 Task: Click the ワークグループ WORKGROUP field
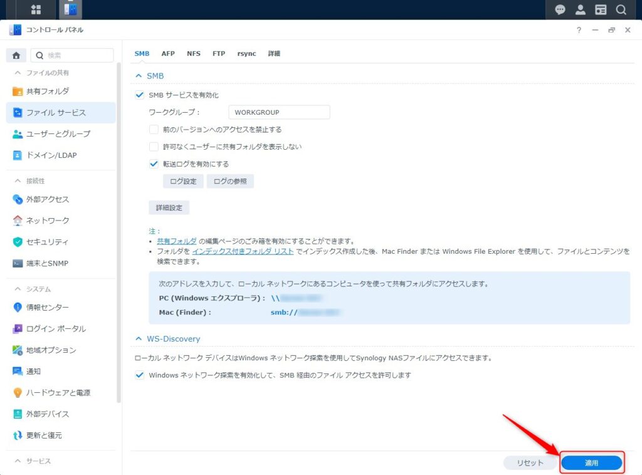[279, 112]
